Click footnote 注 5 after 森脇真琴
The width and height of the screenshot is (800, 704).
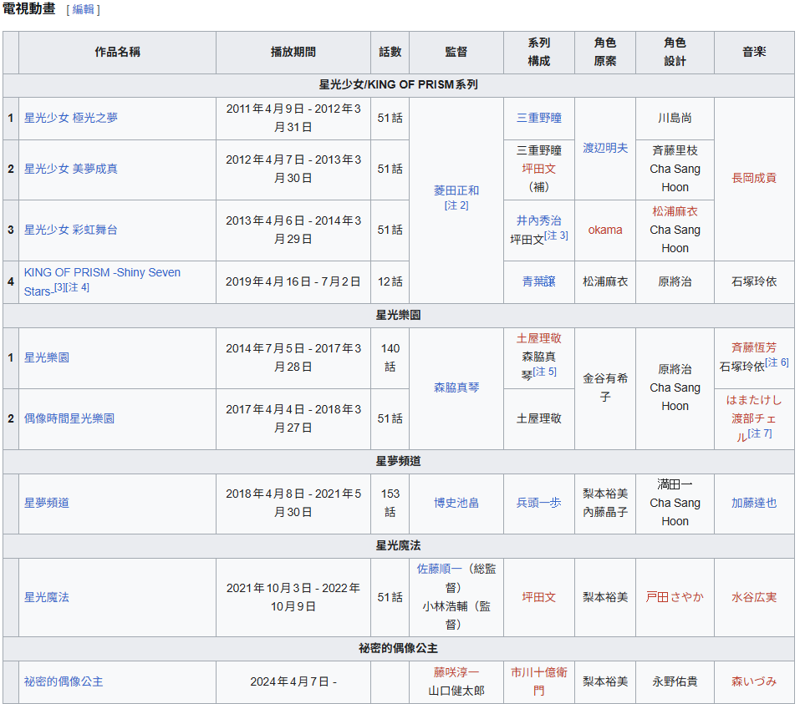545,372
